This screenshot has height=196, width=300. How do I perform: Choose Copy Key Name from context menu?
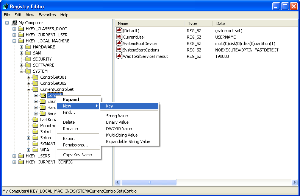(x=77, y=155)
